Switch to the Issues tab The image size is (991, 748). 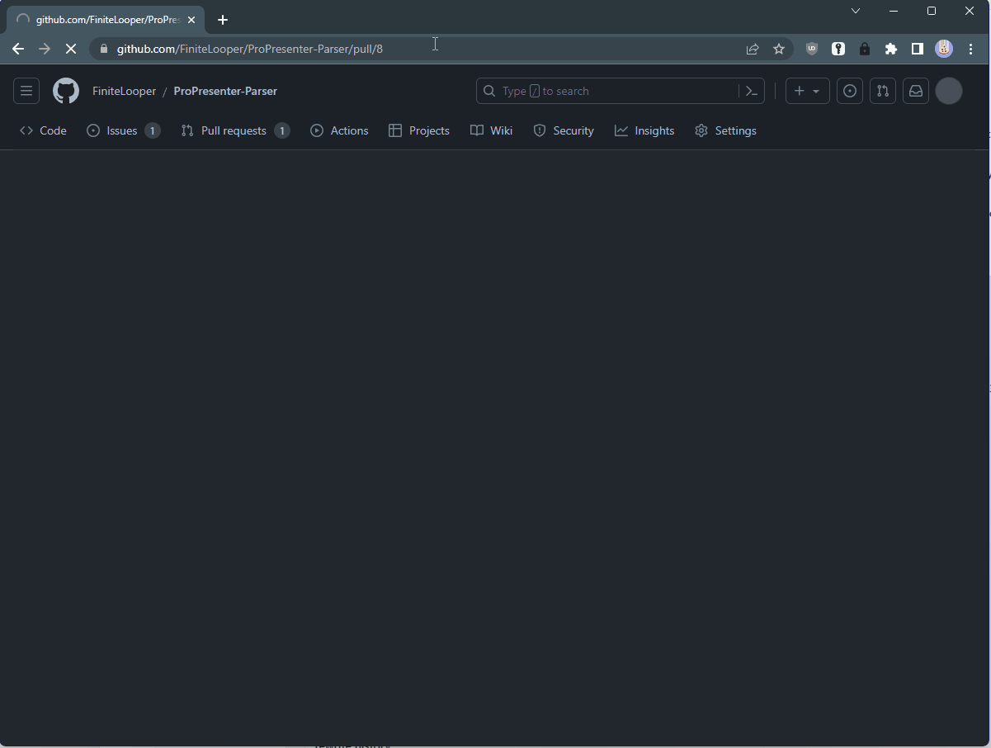[x=124, y=130]
